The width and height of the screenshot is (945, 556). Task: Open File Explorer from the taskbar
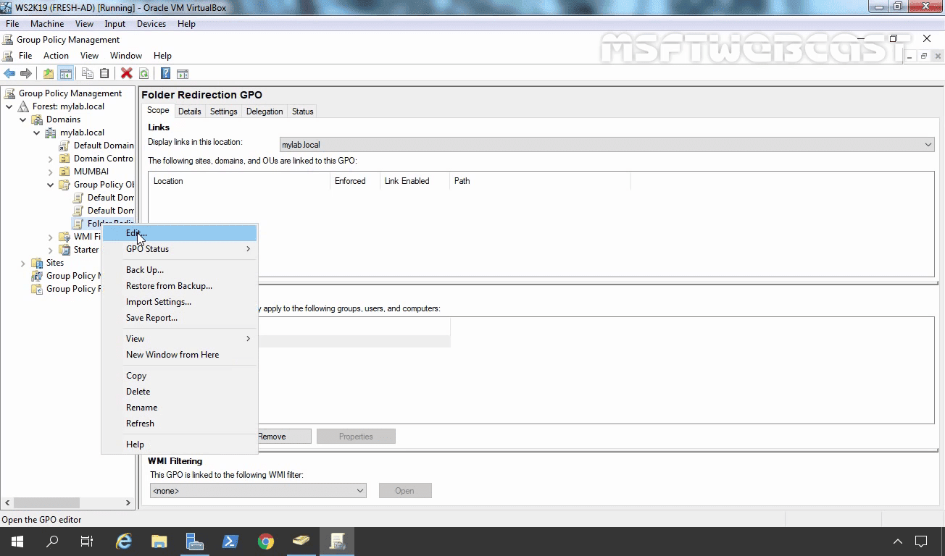pyautogui.click(x=159, y=541)
